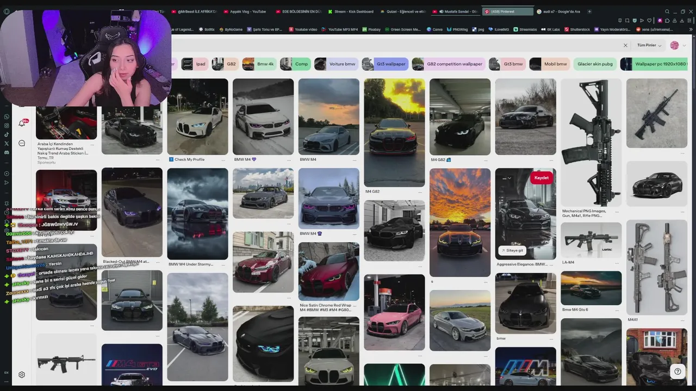Open the Nice Satin Chrome Red Wrap pin
Image resolution: width=696 pixels, height=391 pixels.
pos(329,272)
